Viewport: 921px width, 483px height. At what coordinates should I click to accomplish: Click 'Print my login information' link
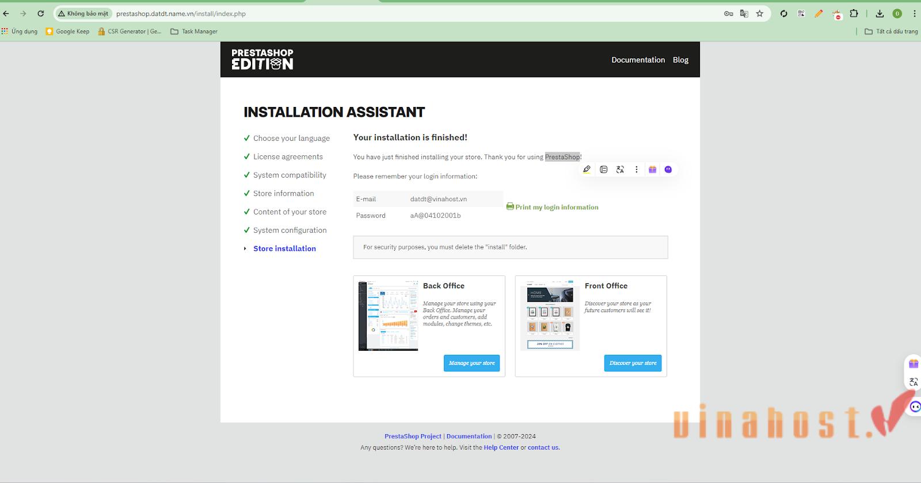pyautogui.click(x=557, y=207)
